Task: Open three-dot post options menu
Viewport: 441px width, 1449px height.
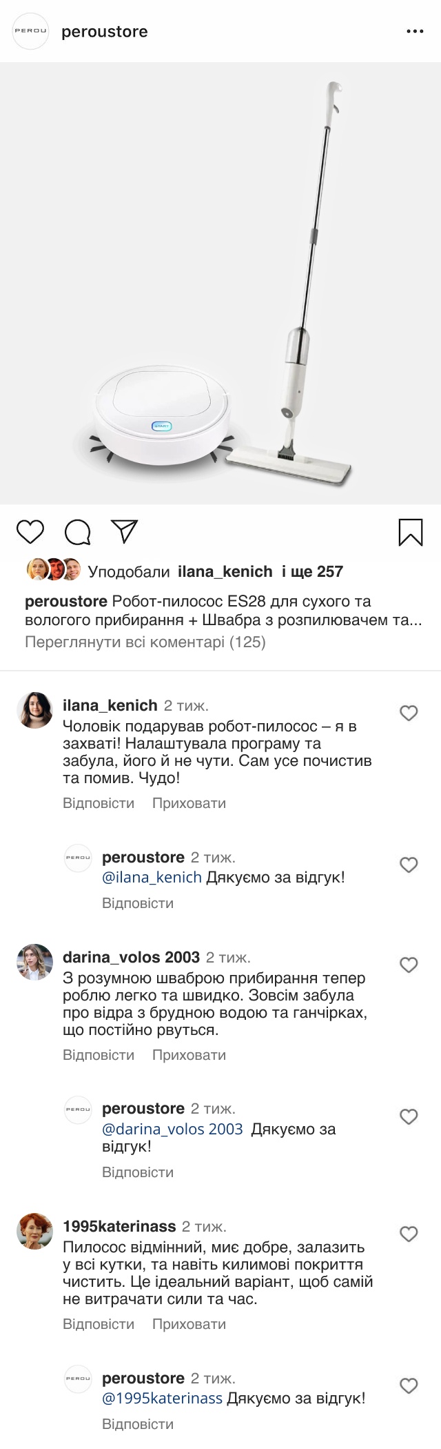Action: pos(415,32)
